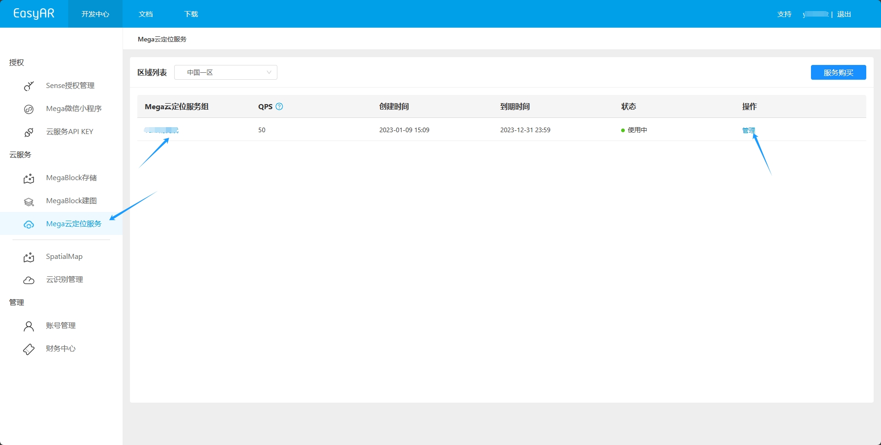Click the Mega云定位服务组 column header
Image resolution: width=881 pixels, height=445 pixels.
coord(176,106)
